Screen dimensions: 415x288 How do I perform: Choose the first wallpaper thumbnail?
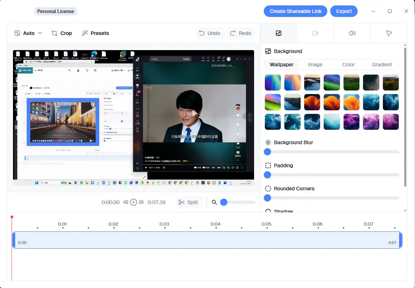click(x=273, y=83)
